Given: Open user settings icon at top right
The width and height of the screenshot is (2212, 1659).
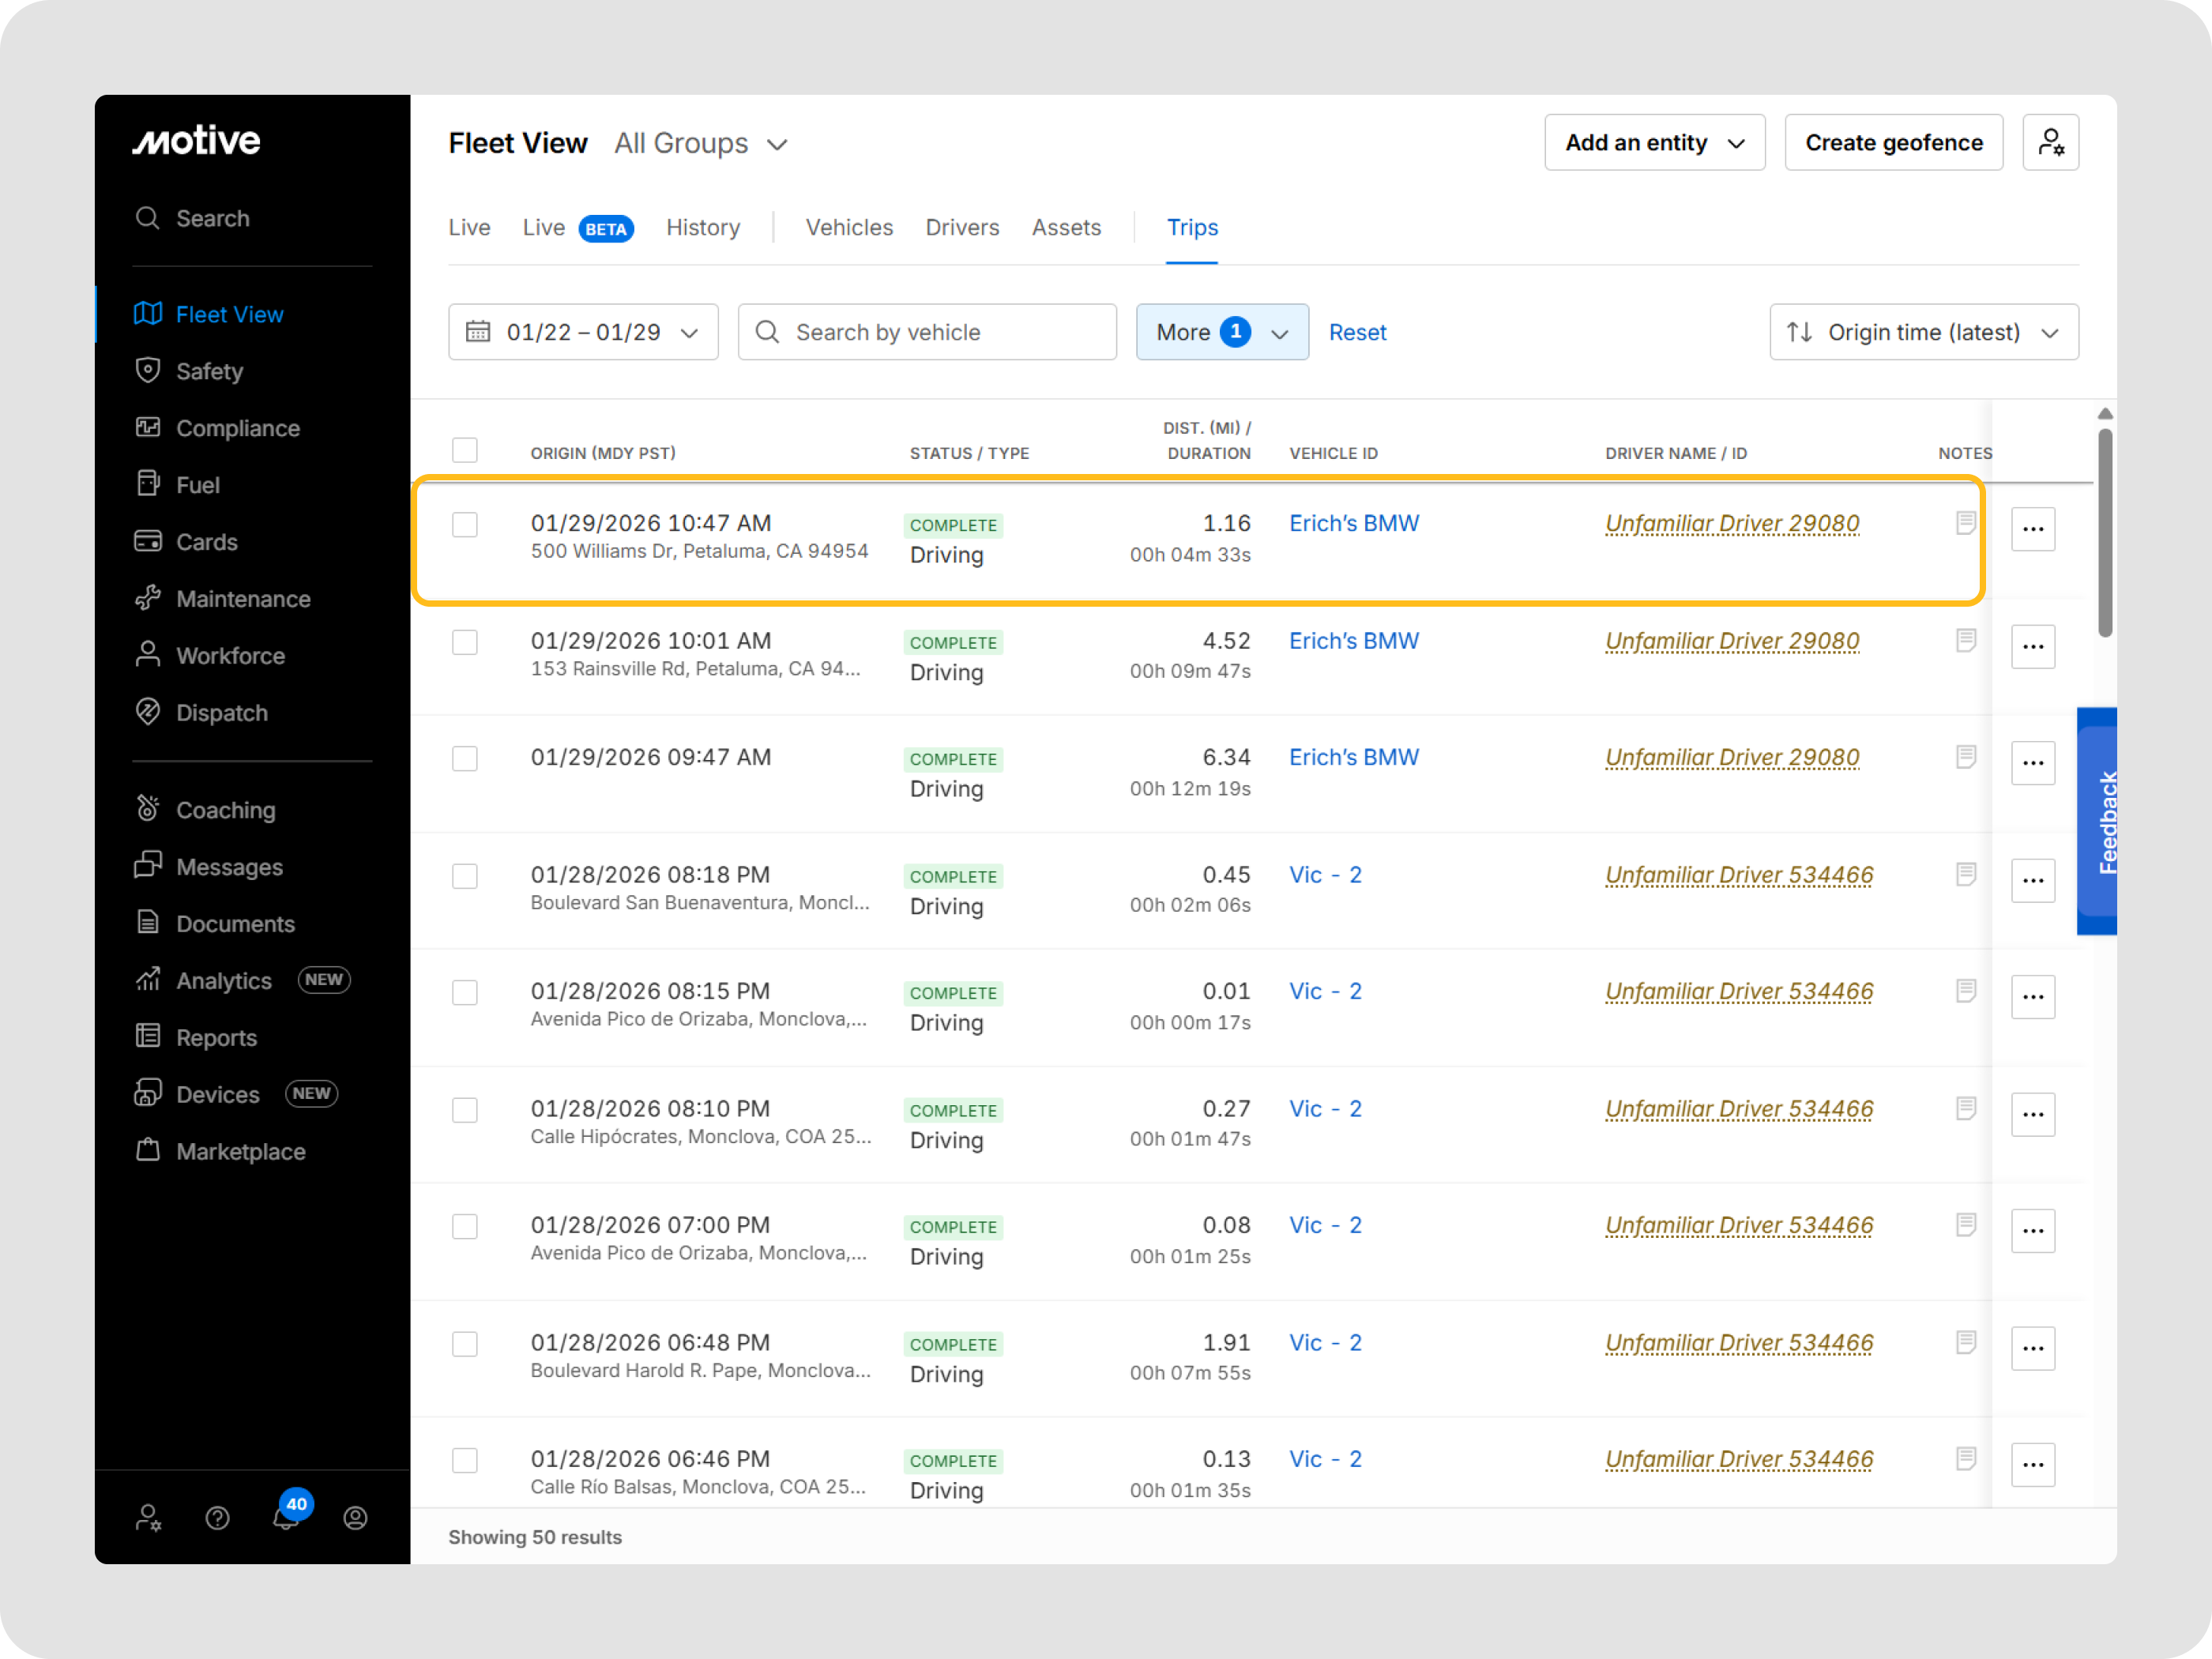Looking at the screenshot, I should pos(2050,143).
